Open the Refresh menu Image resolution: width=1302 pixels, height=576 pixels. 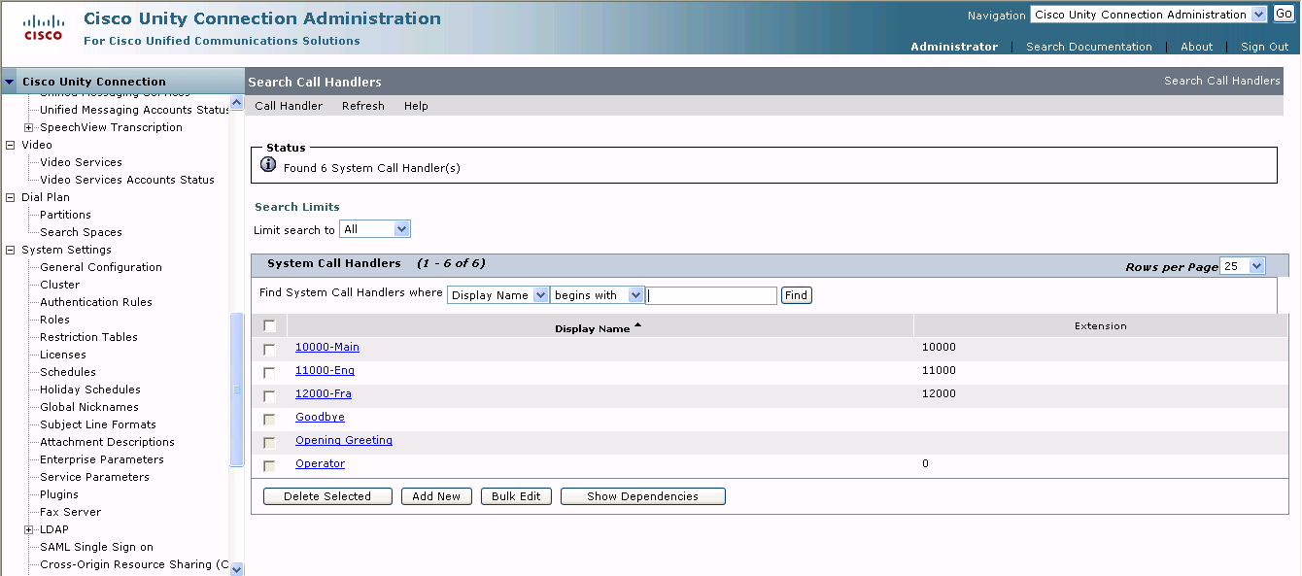click(x=363, y=106)
